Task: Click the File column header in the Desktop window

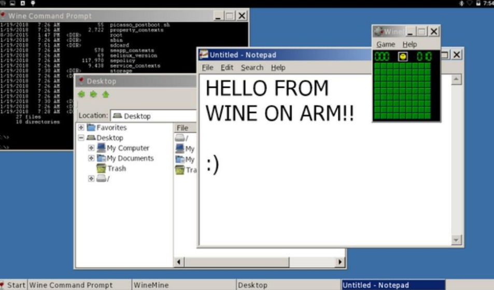Action: pyautogui.click(x=185, y=128)
